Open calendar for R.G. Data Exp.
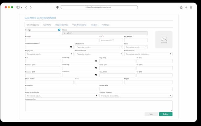This screenshot has width=201, height=126. pos(96,61)
